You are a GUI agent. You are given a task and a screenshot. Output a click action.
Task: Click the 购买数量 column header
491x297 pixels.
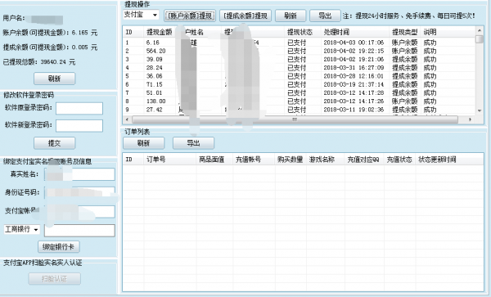coord(290,160)
